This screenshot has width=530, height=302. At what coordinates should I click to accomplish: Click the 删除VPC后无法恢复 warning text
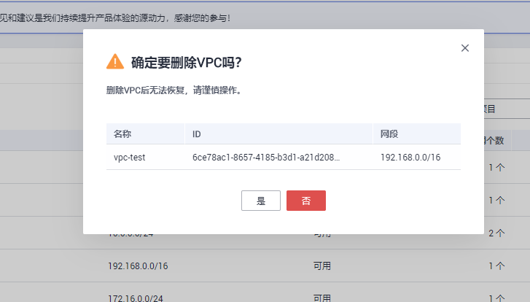point(175,90)
